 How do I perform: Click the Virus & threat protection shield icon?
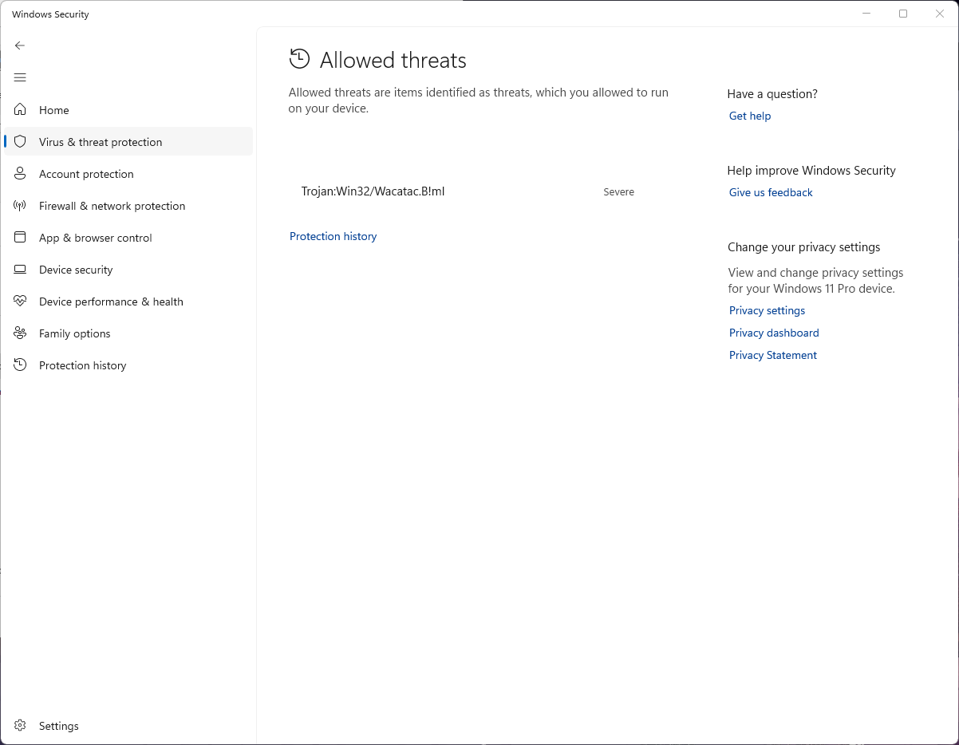(x=20, y=142)
